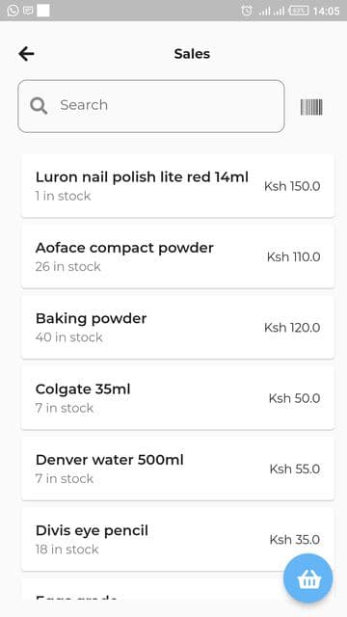Tap the magnifying glass search icon
347x617 pixels.
39,106
